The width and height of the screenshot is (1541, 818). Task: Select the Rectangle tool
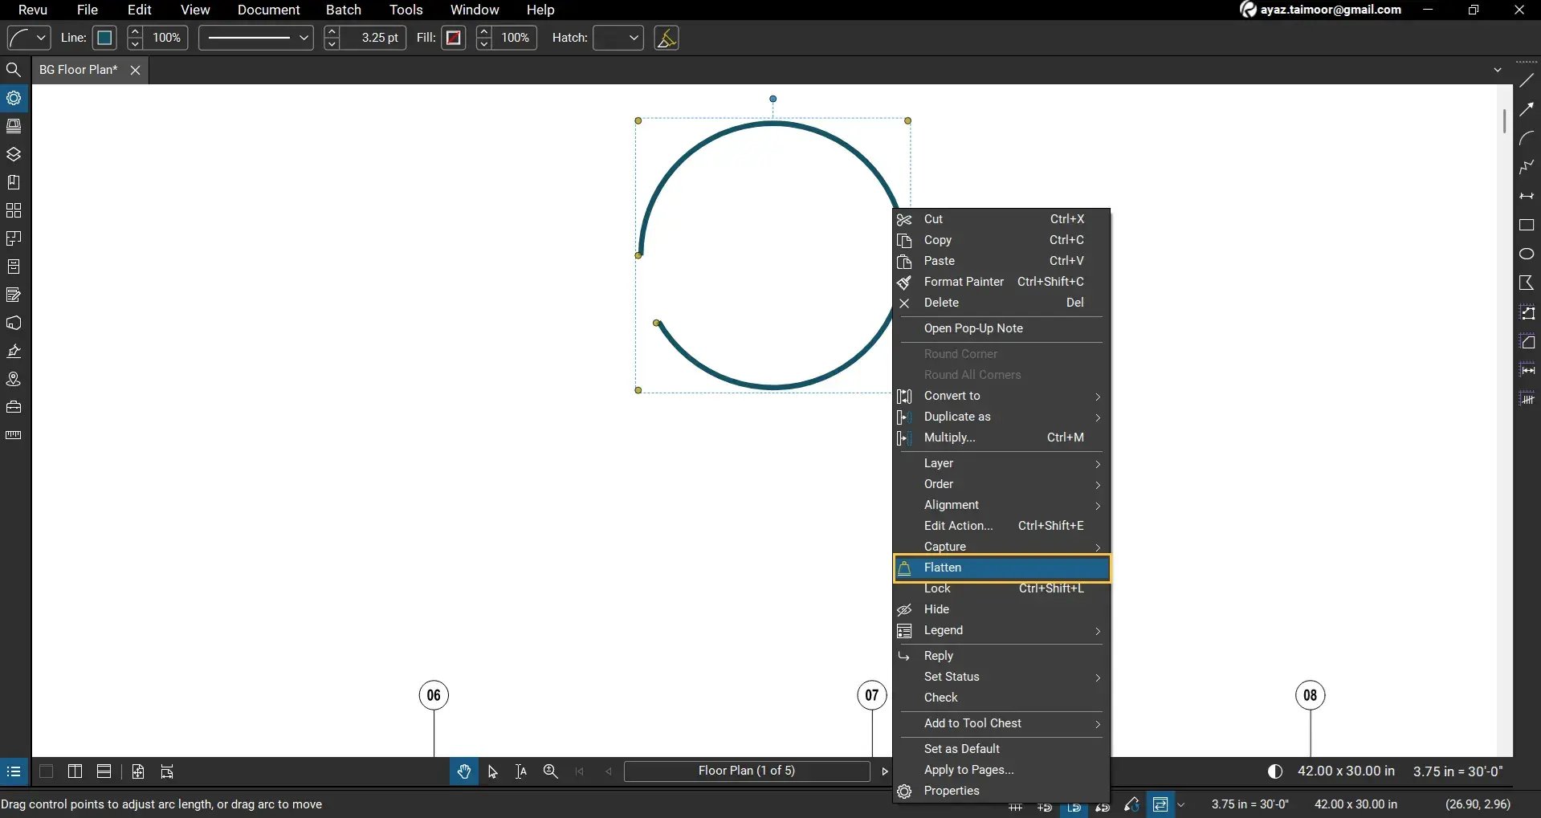coord(1528,226)
